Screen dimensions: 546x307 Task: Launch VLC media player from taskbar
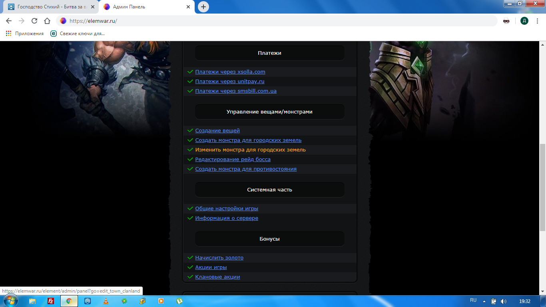click(106, 301)
